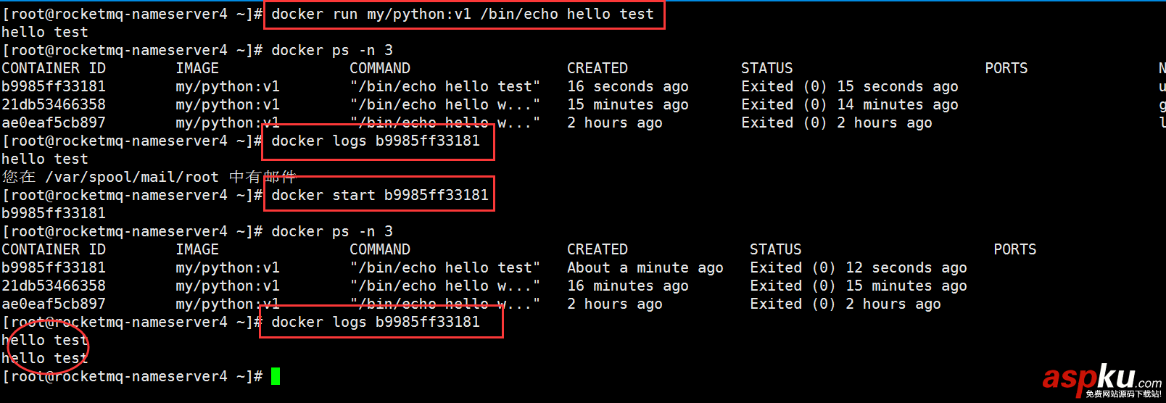
Task: Click the "About a minute ago" CREATED value
Action: point(645,267)
